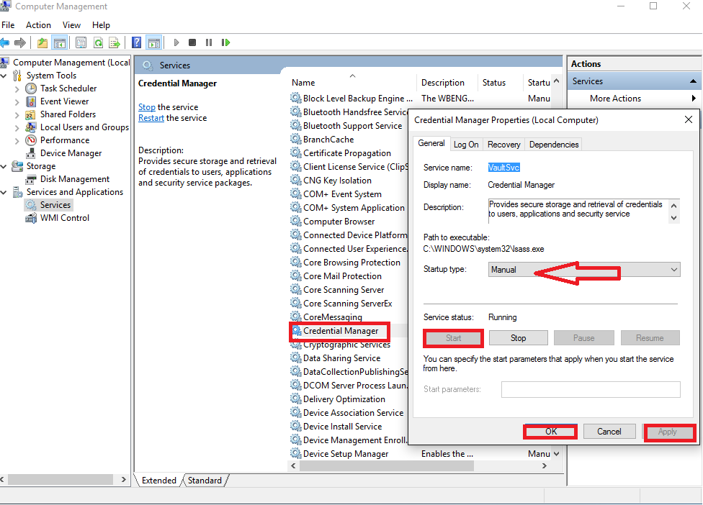Switch to the Standard view tab
The height and width of the screenshot is (505, 703).
click(x=205, y=480)
